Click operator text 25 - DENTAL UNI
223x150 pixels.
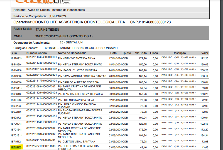pyautogui.click(x=72, y=43)
